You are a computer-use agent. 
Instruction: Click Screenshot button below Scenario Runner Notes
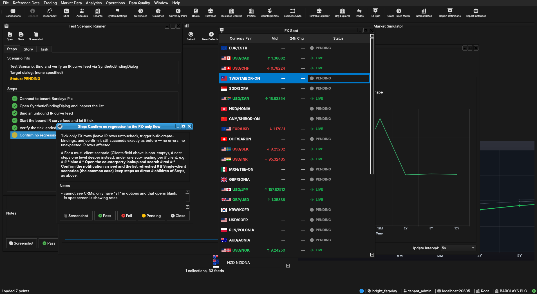click(21, 243)
